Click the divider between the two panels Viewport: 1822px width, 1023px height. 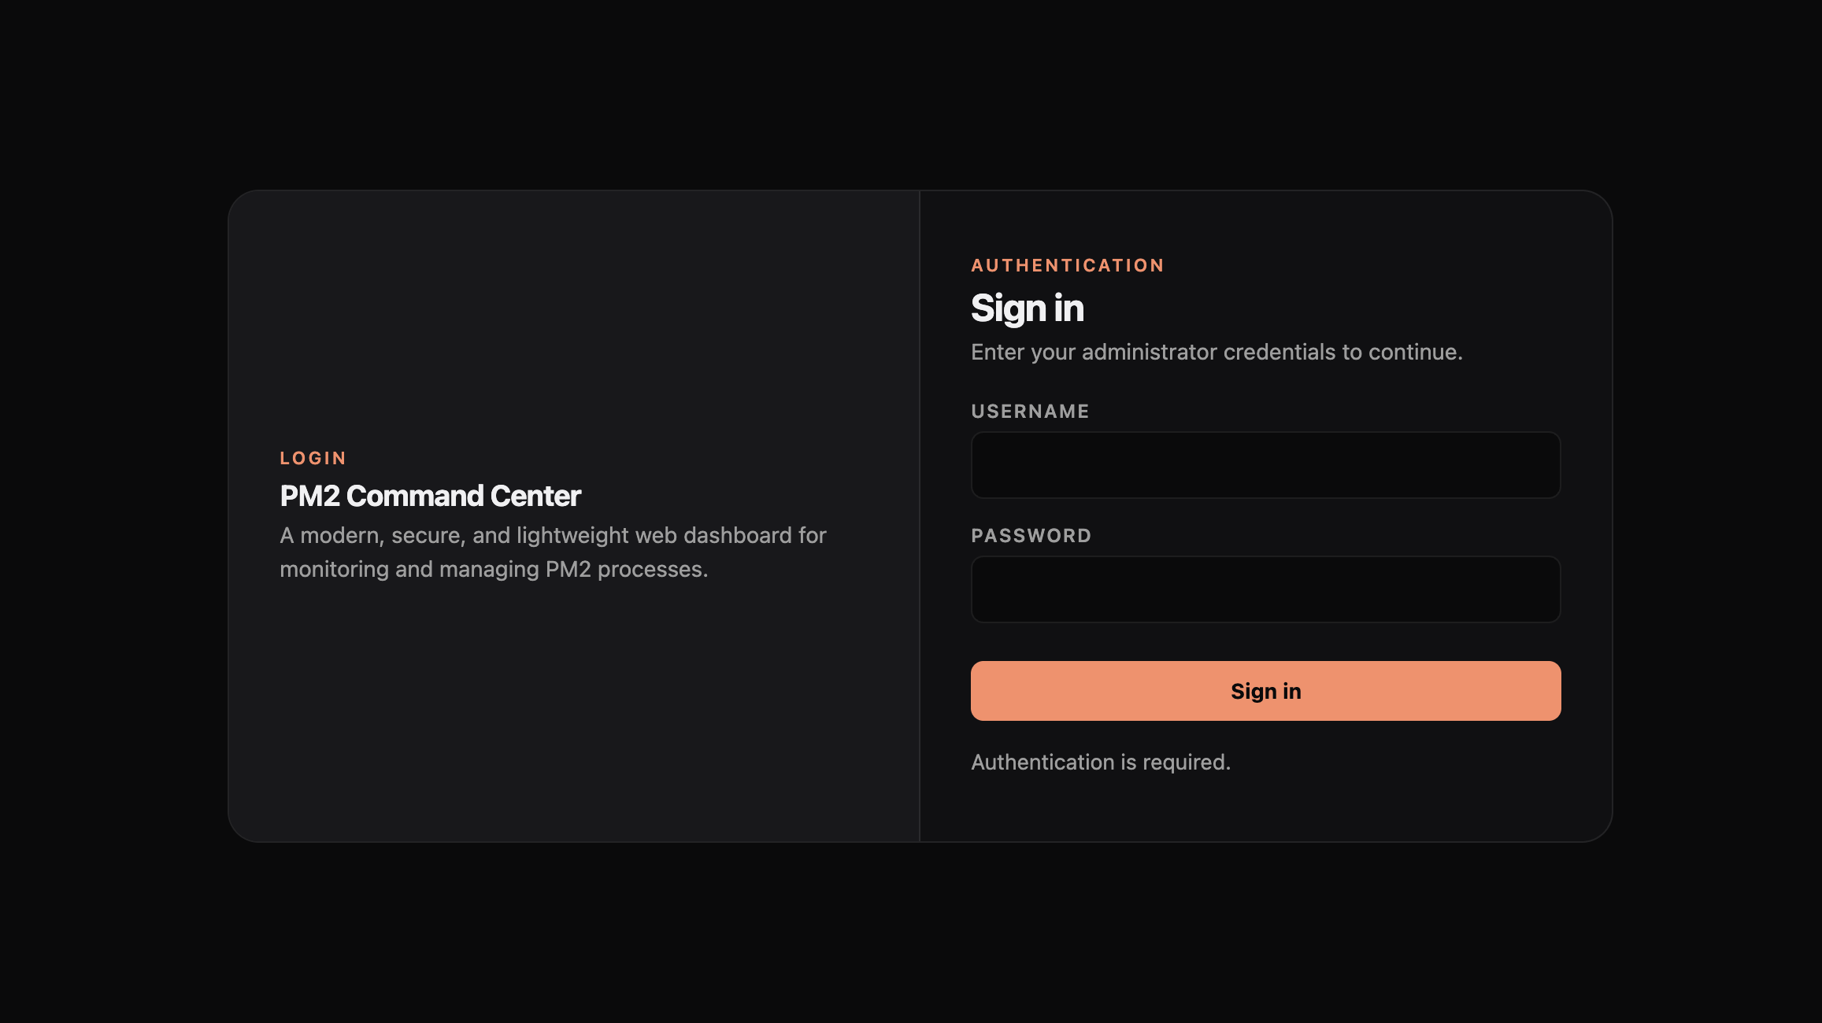pyautogui.click(x=920, y=511)
